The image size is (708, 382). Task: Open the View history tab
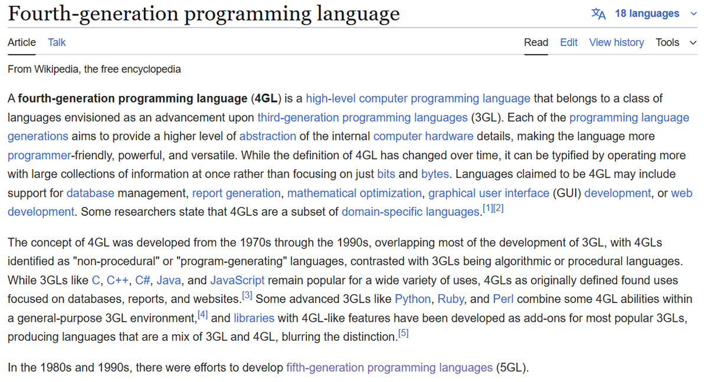[x=617, y=42]
